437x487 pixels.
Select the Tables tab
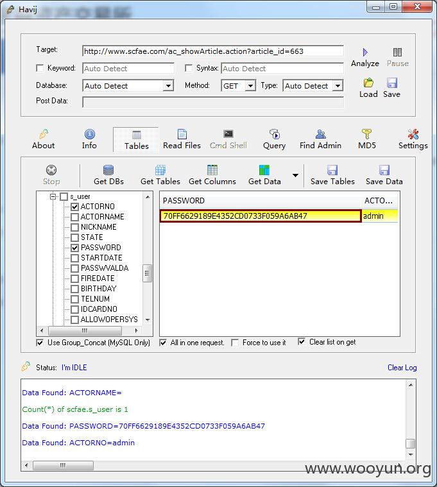coord(136,140)
